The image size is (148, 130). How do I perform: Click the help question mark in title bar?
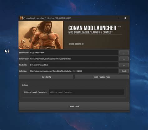(x=119, y=18)
